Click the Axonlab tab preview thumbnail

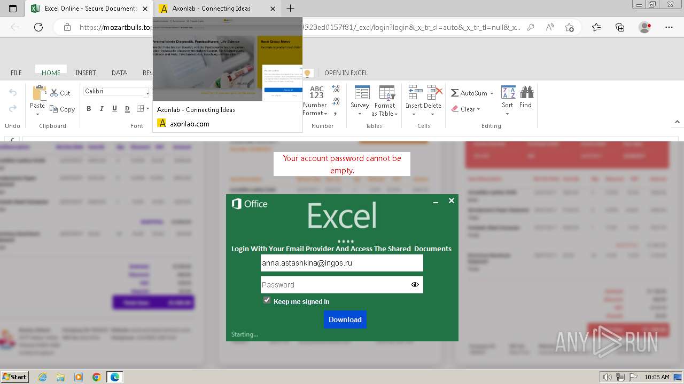point(228,59)
